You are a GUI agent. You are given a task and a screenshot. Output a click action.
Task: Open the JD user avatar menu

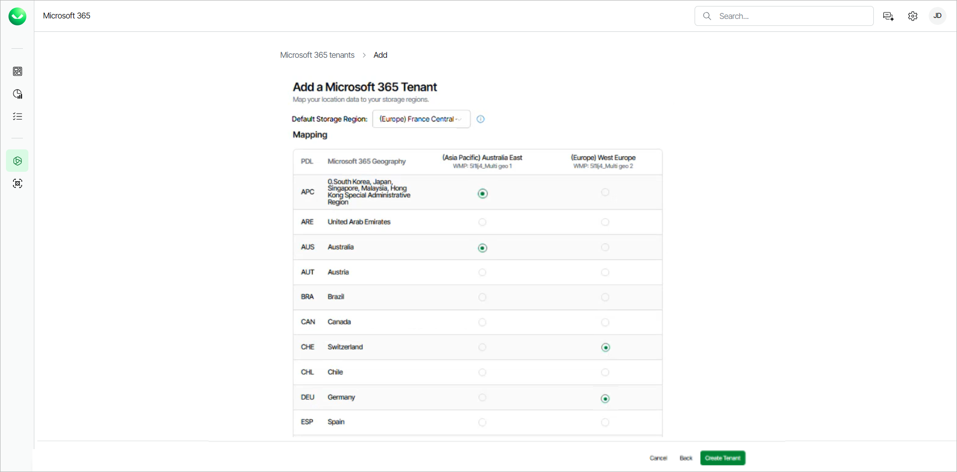pos(937,16)
